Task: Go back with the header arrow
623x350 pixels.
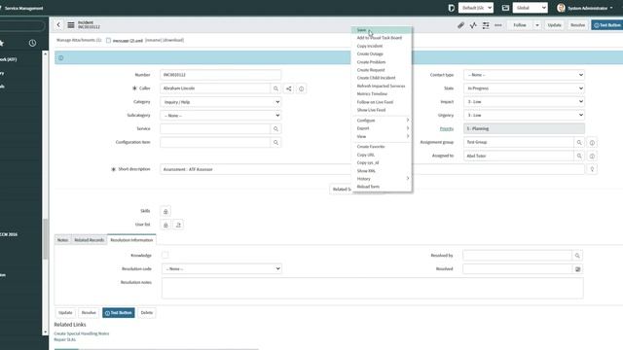Action: [58, 25]
